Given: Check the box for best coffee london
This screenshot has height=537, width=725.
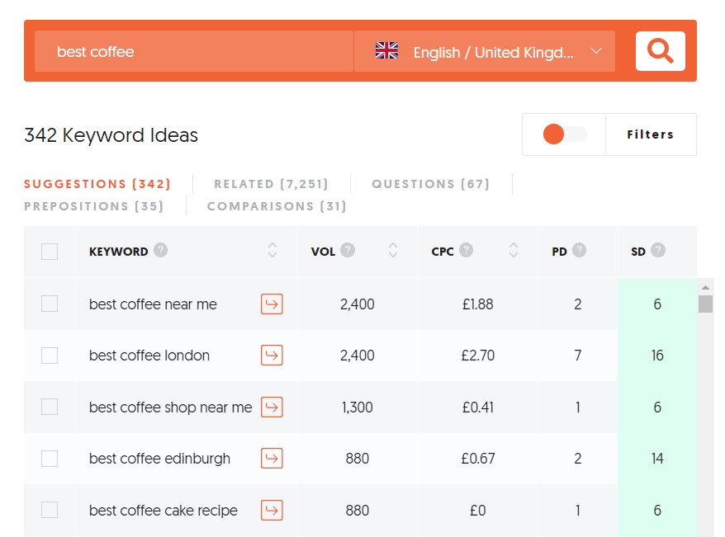Looking at the screenshot, I should click(x=50, y=355).
